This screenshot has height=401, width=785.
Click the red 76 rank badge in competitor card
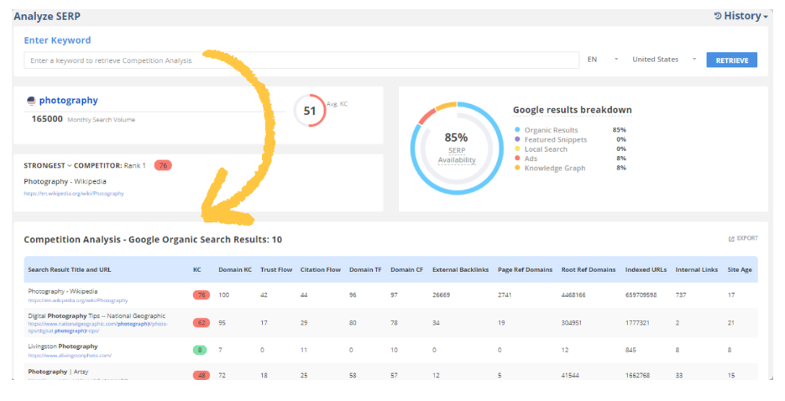[163, 164]
